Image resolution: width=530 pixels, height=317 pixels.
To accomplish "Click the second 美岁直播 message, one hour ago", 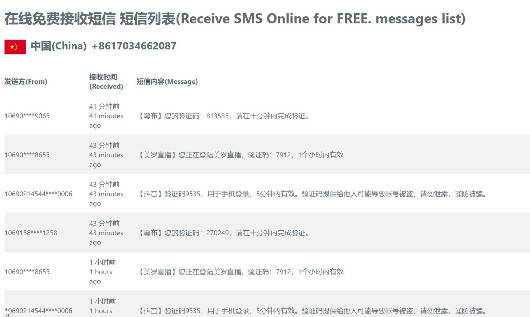I will [241, 272].
